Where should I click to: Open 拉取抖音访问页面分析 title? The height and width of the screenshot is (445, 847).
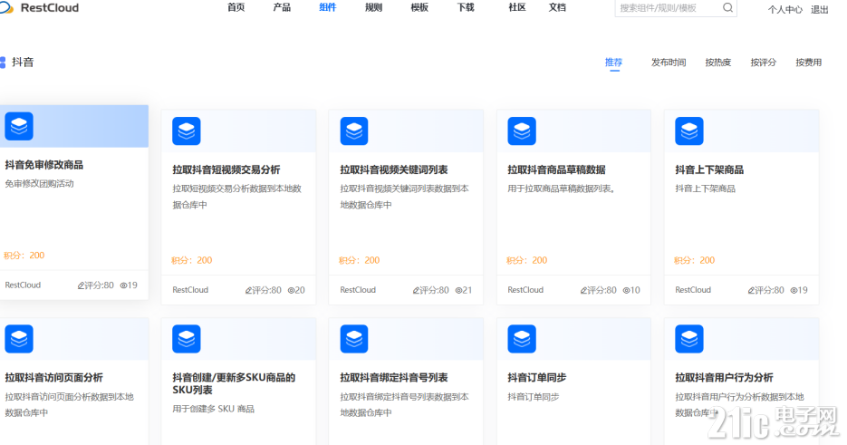click(x=54, y=377)
